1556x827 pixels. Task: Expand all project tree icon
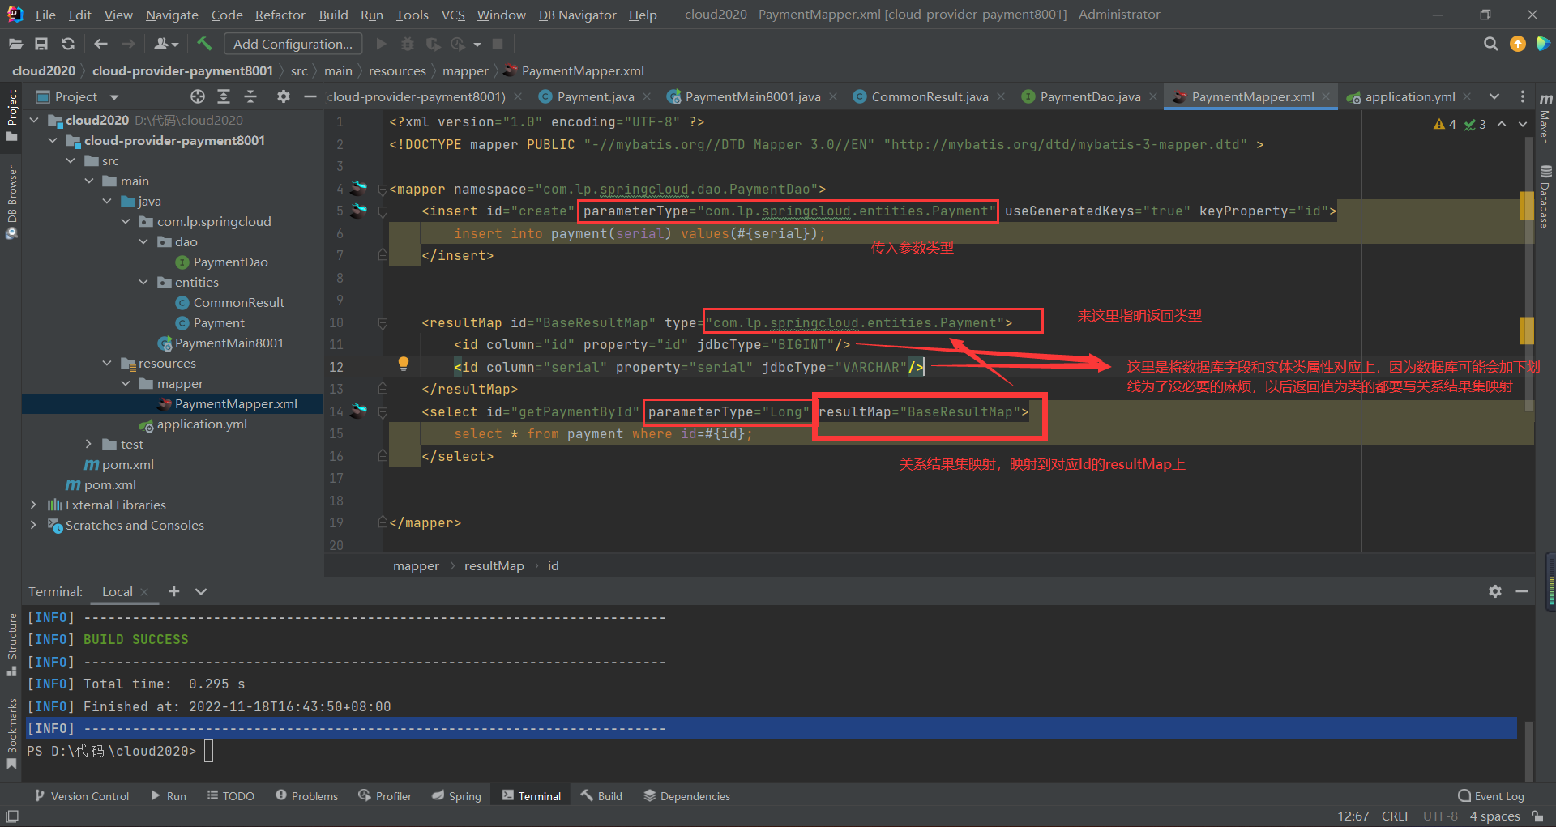(x=224, y=96)
